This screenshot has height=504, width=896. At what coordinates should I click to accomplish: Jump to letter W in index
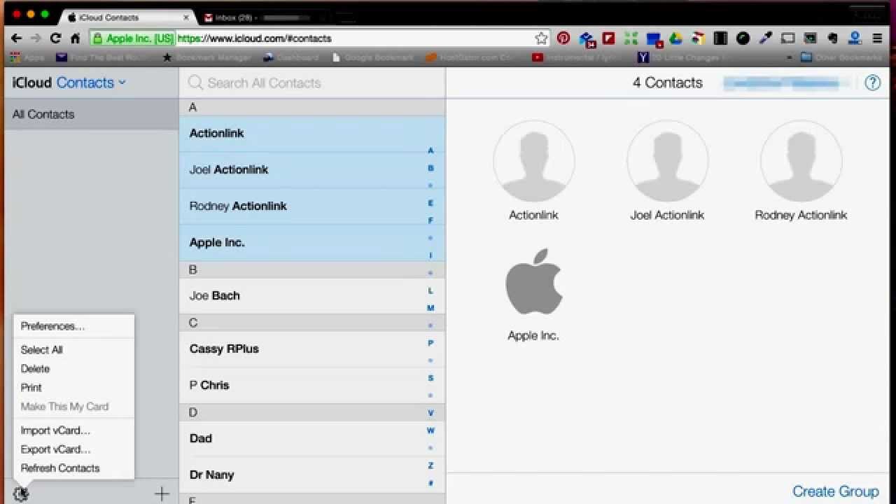click(x=430, y=430)
